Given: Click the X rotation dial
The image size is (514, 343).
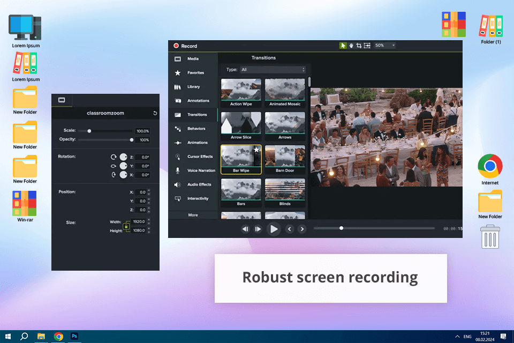Looking at the screenshot, I should (123, 175).
